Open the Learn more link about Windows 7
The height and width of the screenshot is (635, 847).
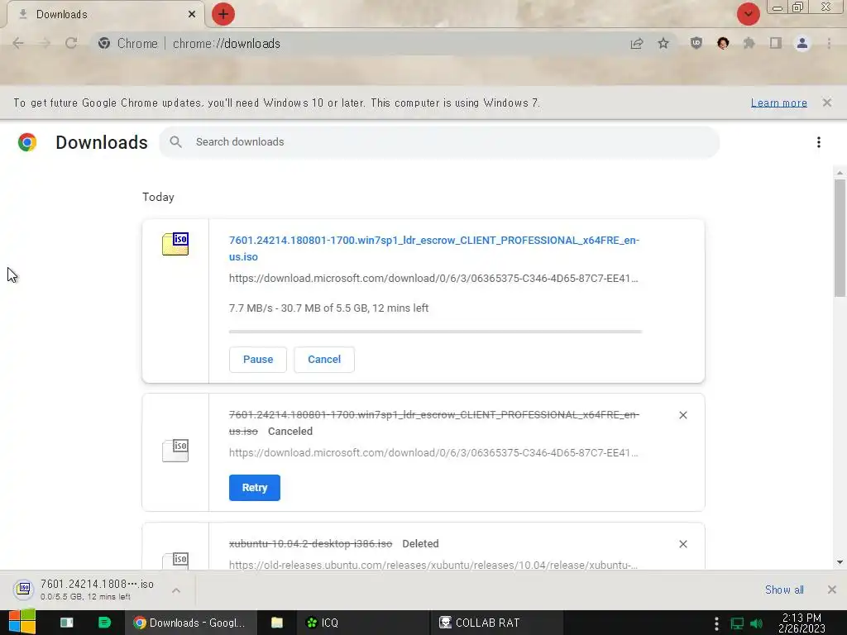click(x=779, y=103)
